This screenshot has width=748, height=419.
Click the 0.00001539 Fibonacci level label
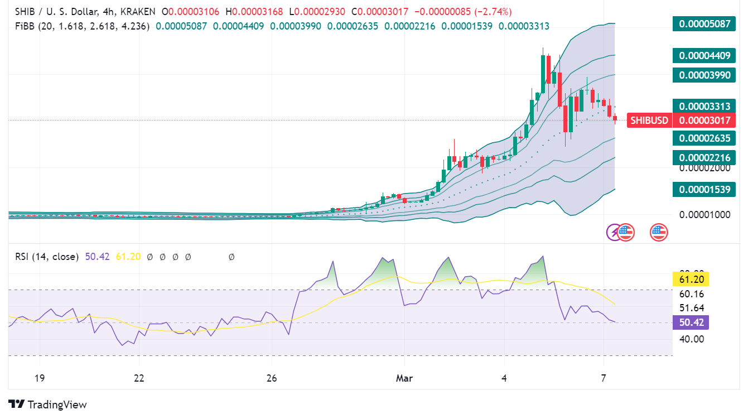[703, 189]
